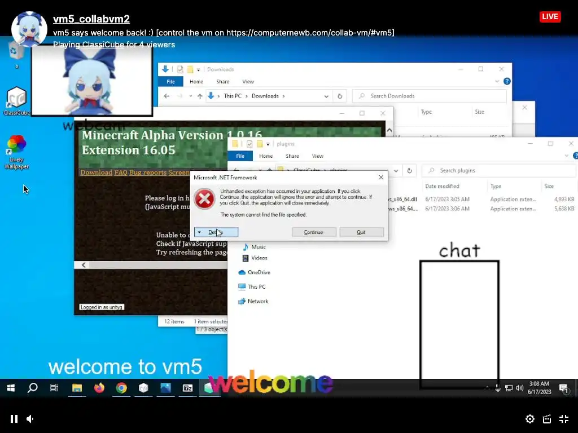Open the View tab in the plugins window

pyautogui.click(x=317, y=156)
